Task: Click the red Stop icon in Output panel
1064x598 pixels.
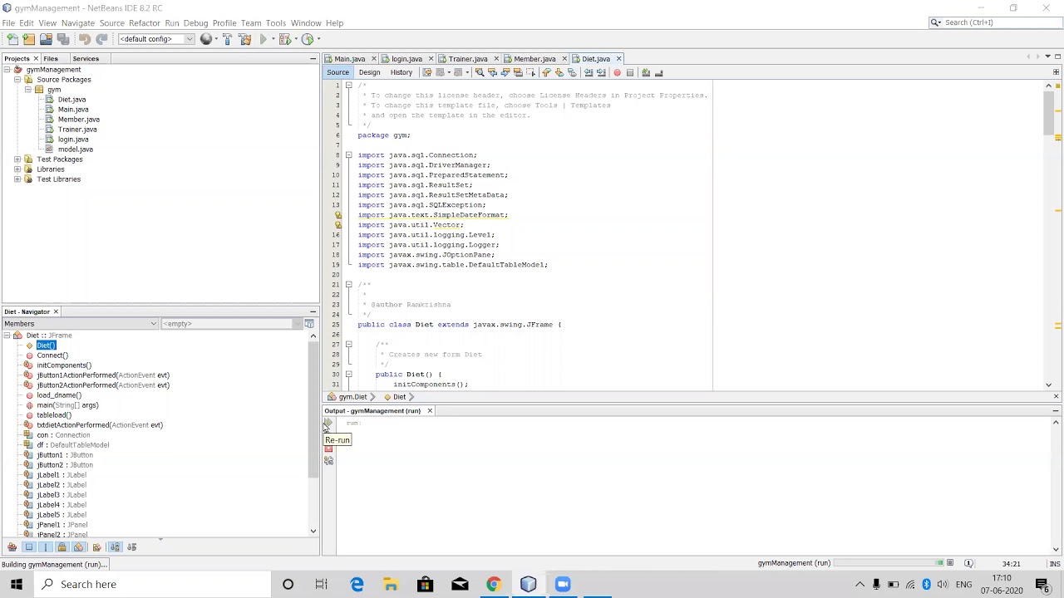Action: 328,448
